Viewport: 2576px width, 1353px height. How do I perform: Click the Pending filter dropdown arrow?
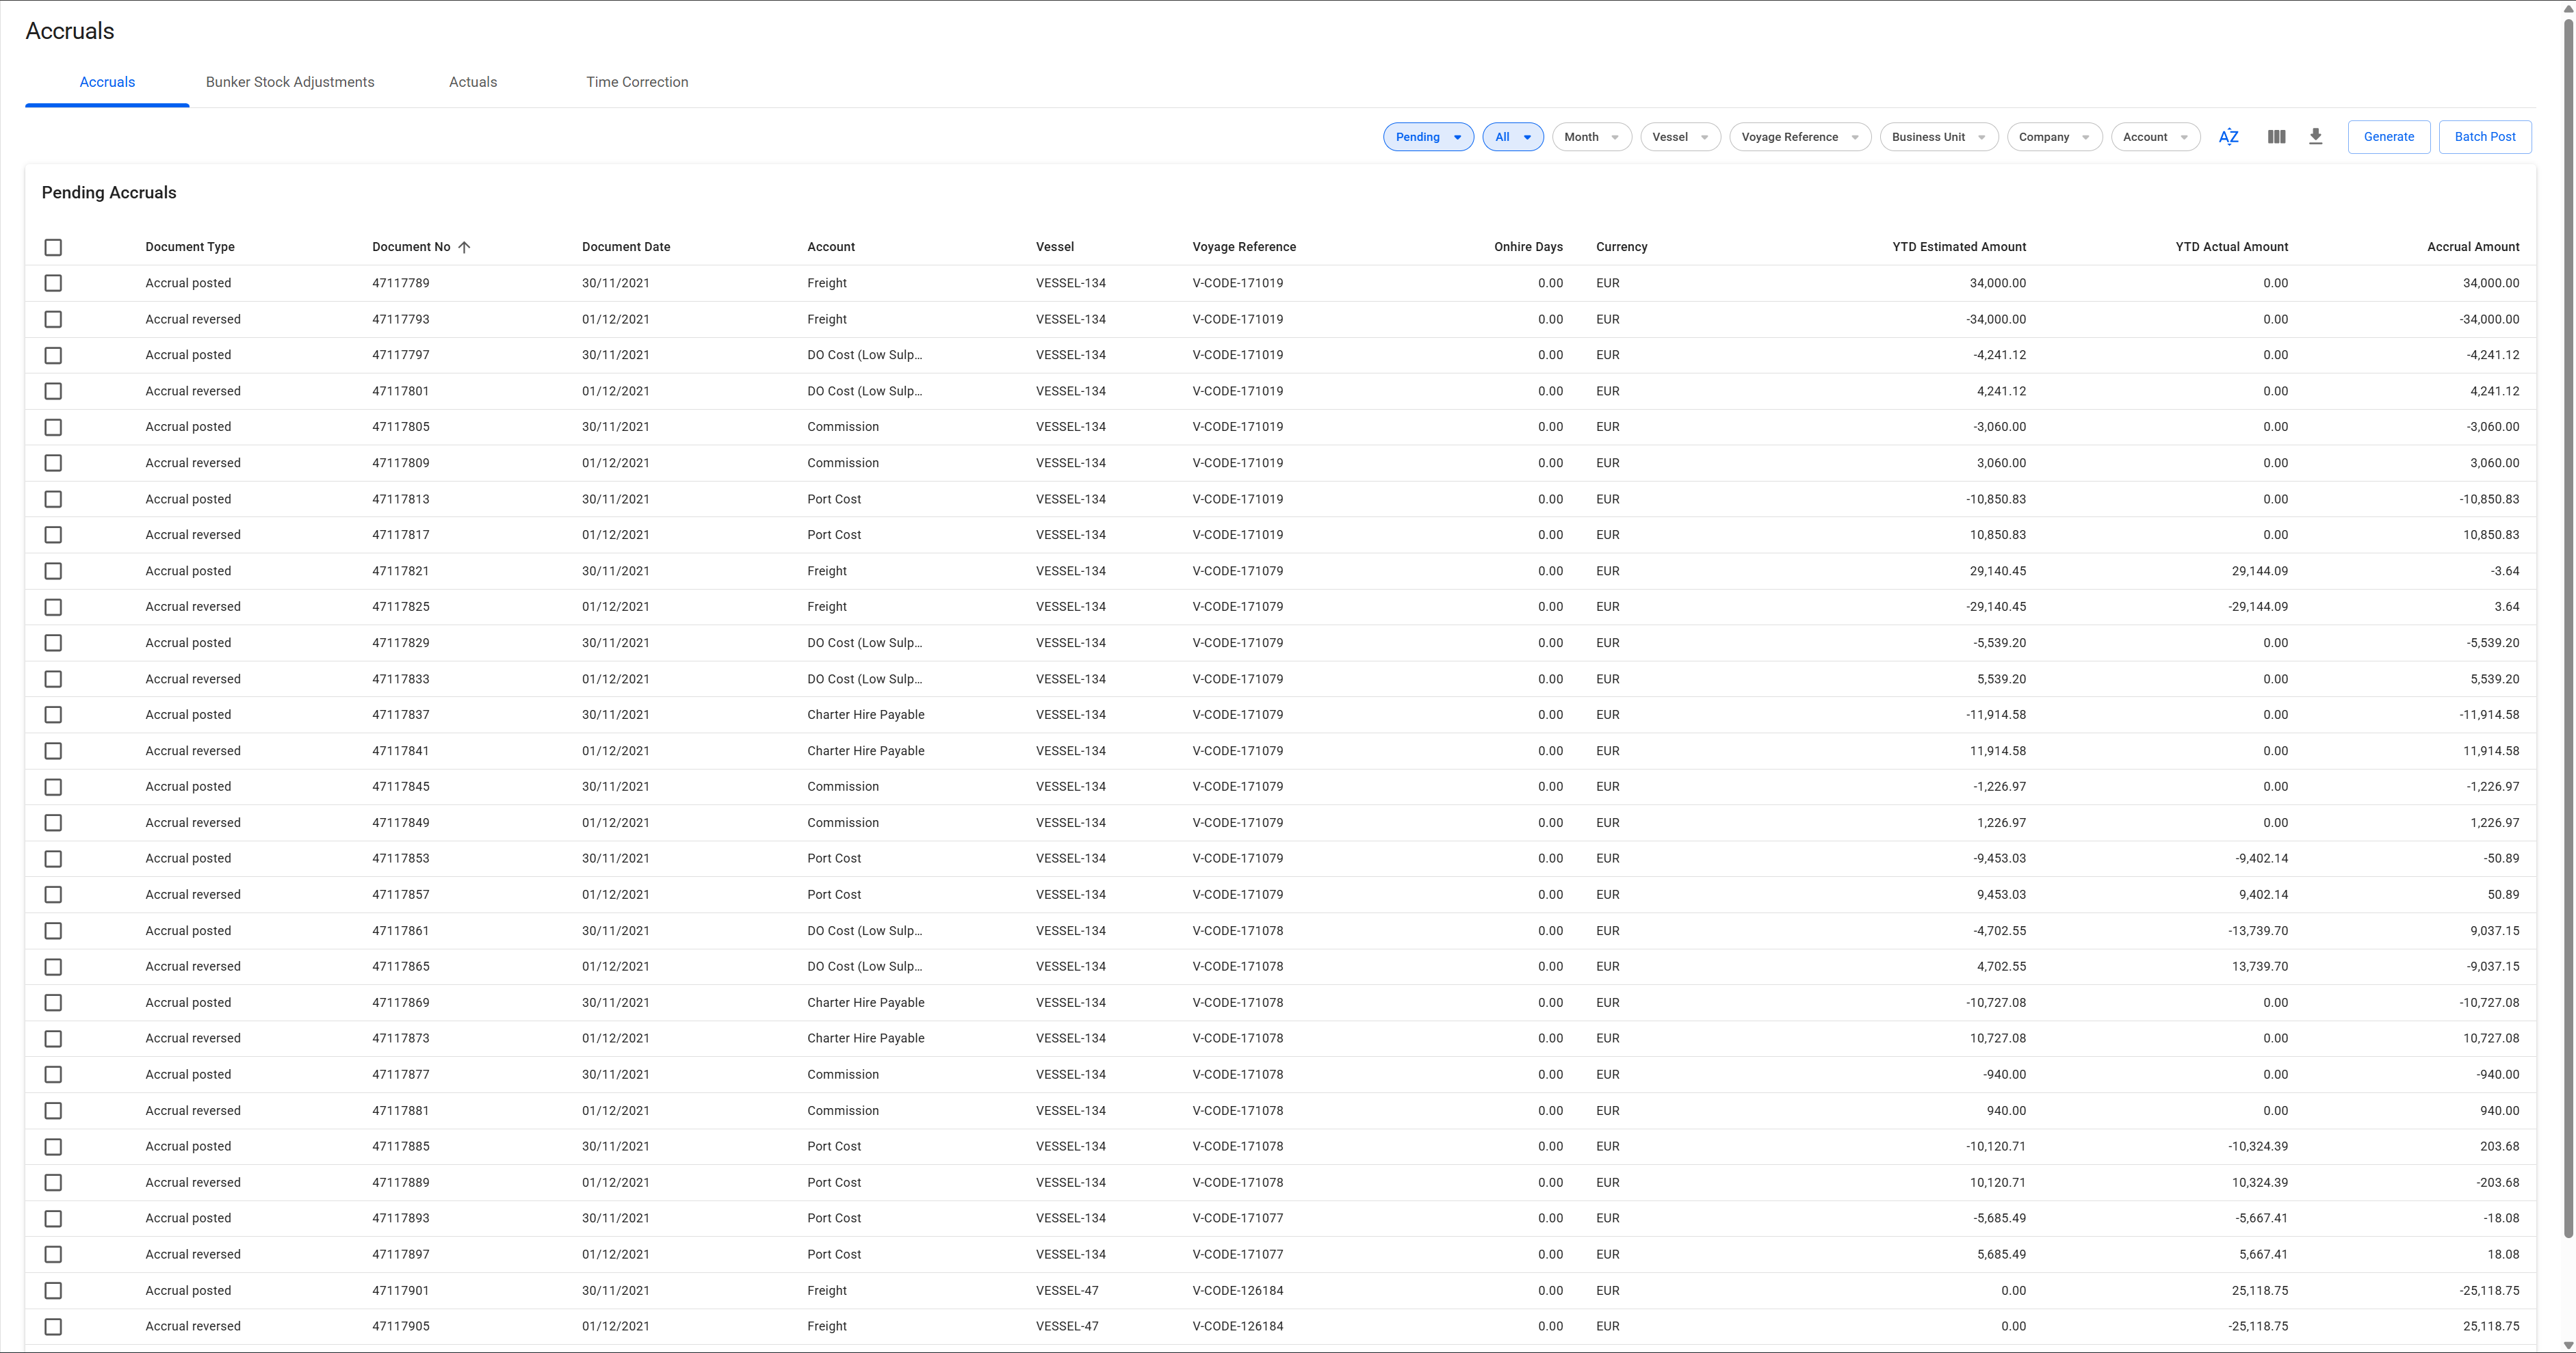(x=1457, y=137)
